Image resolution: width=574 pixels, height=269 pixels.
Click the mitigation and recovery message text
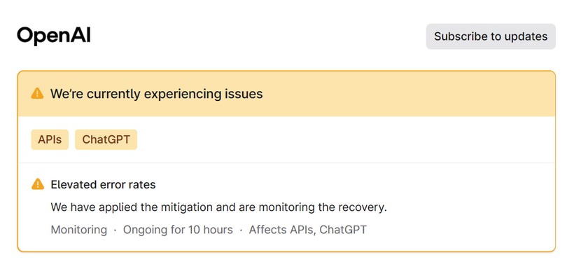tap(218, 207)
